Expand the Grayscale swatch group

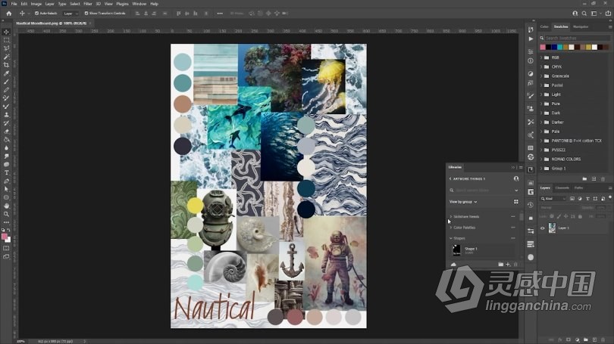541,76
